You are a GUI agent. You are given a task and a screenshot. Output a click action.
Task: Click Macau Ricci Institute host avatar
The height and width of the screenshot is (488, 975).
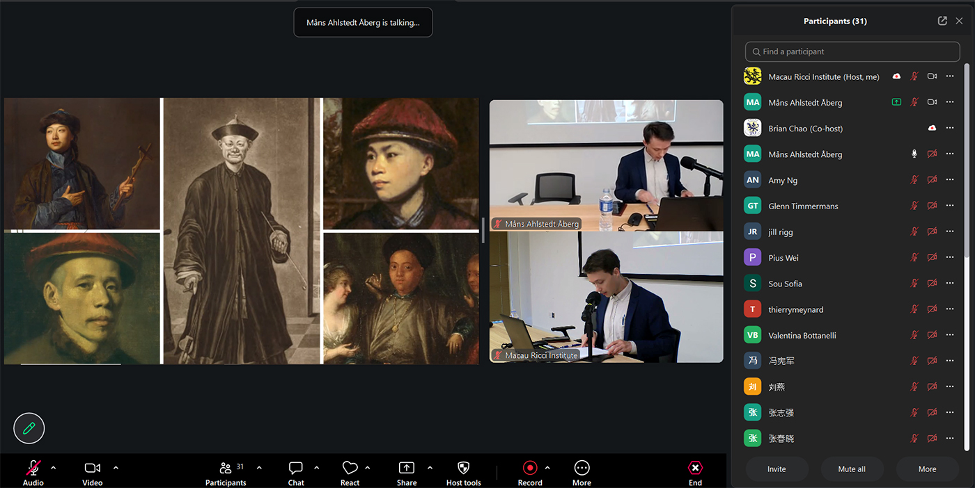[752, 76]
